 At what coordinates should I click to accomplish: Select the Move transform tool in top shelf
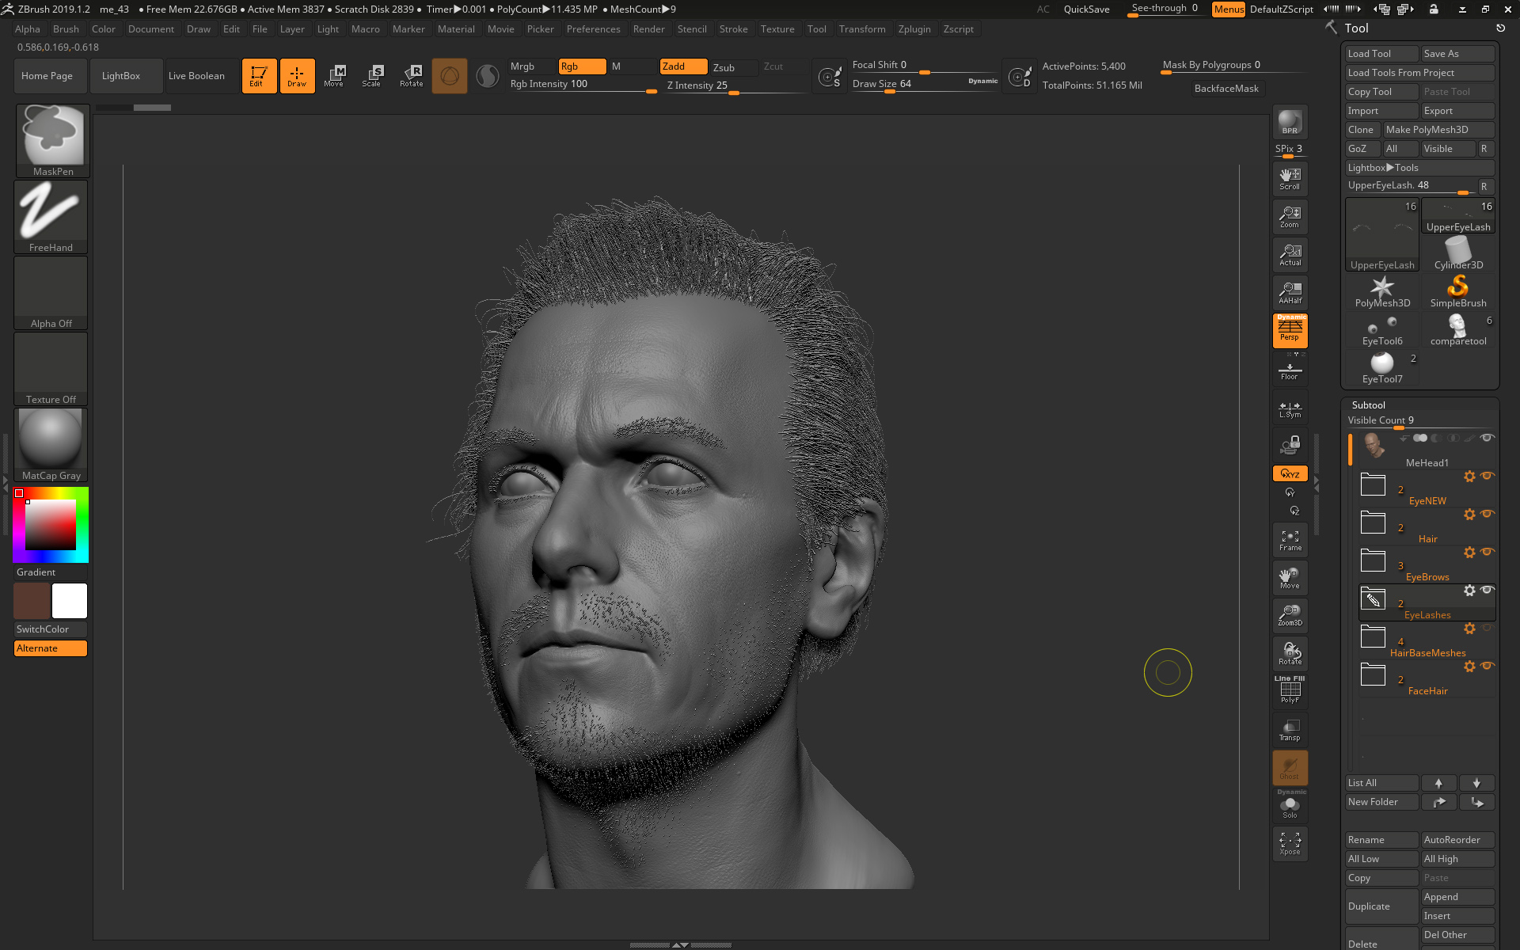334,76
